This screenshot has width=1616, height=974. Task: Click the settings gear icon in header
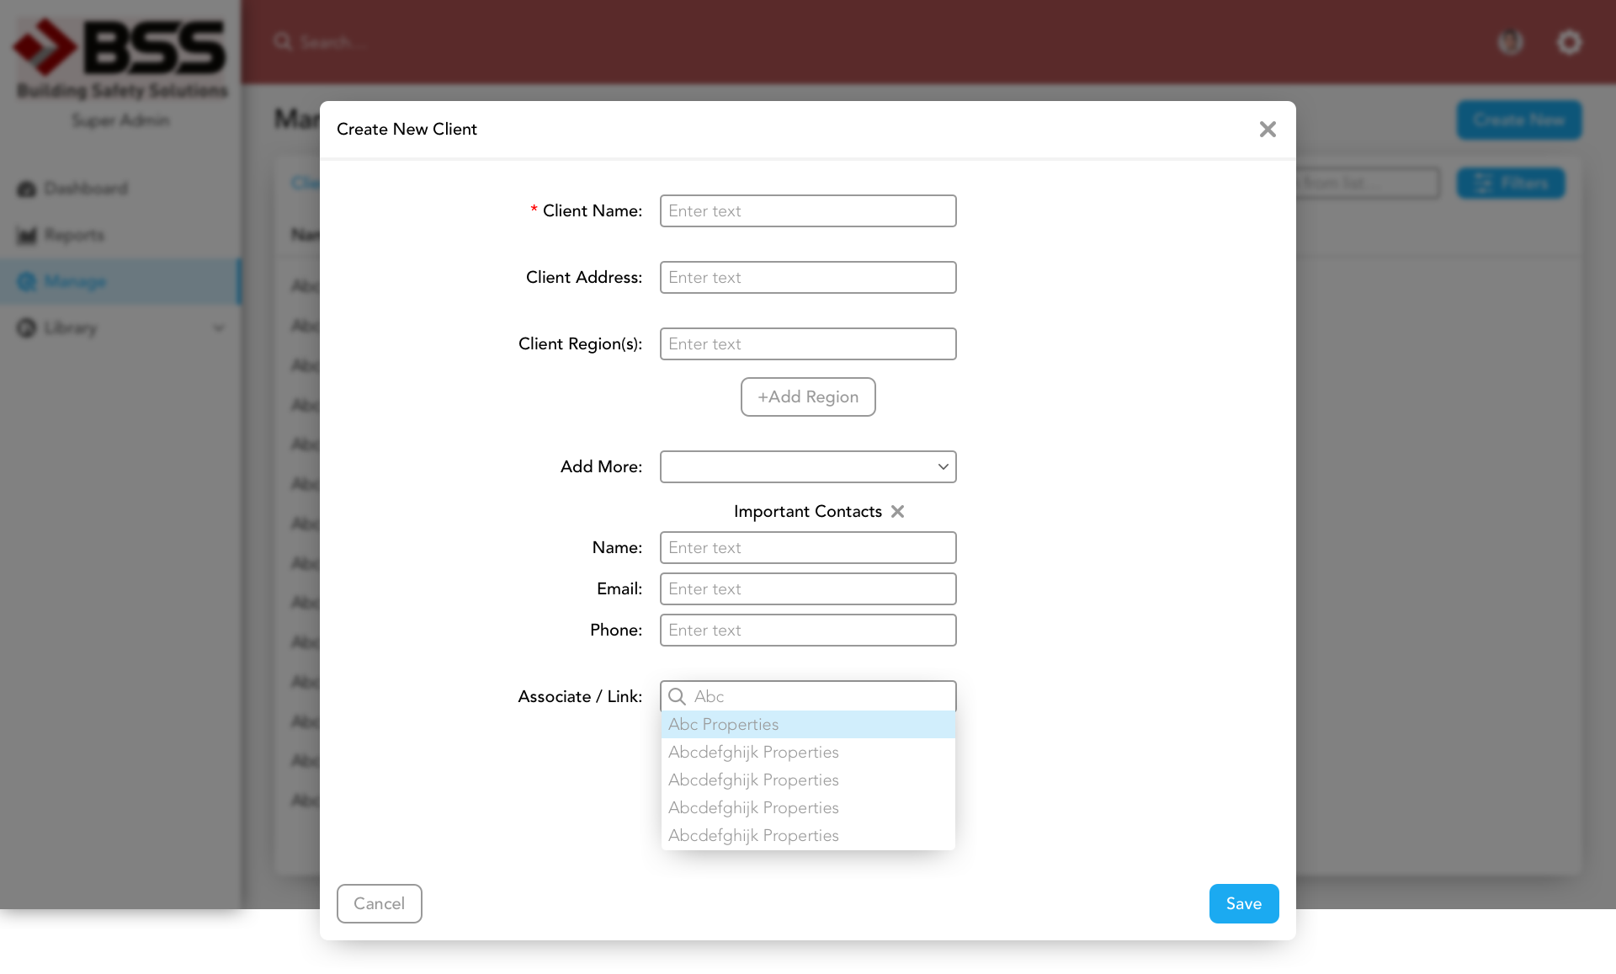1569,42
